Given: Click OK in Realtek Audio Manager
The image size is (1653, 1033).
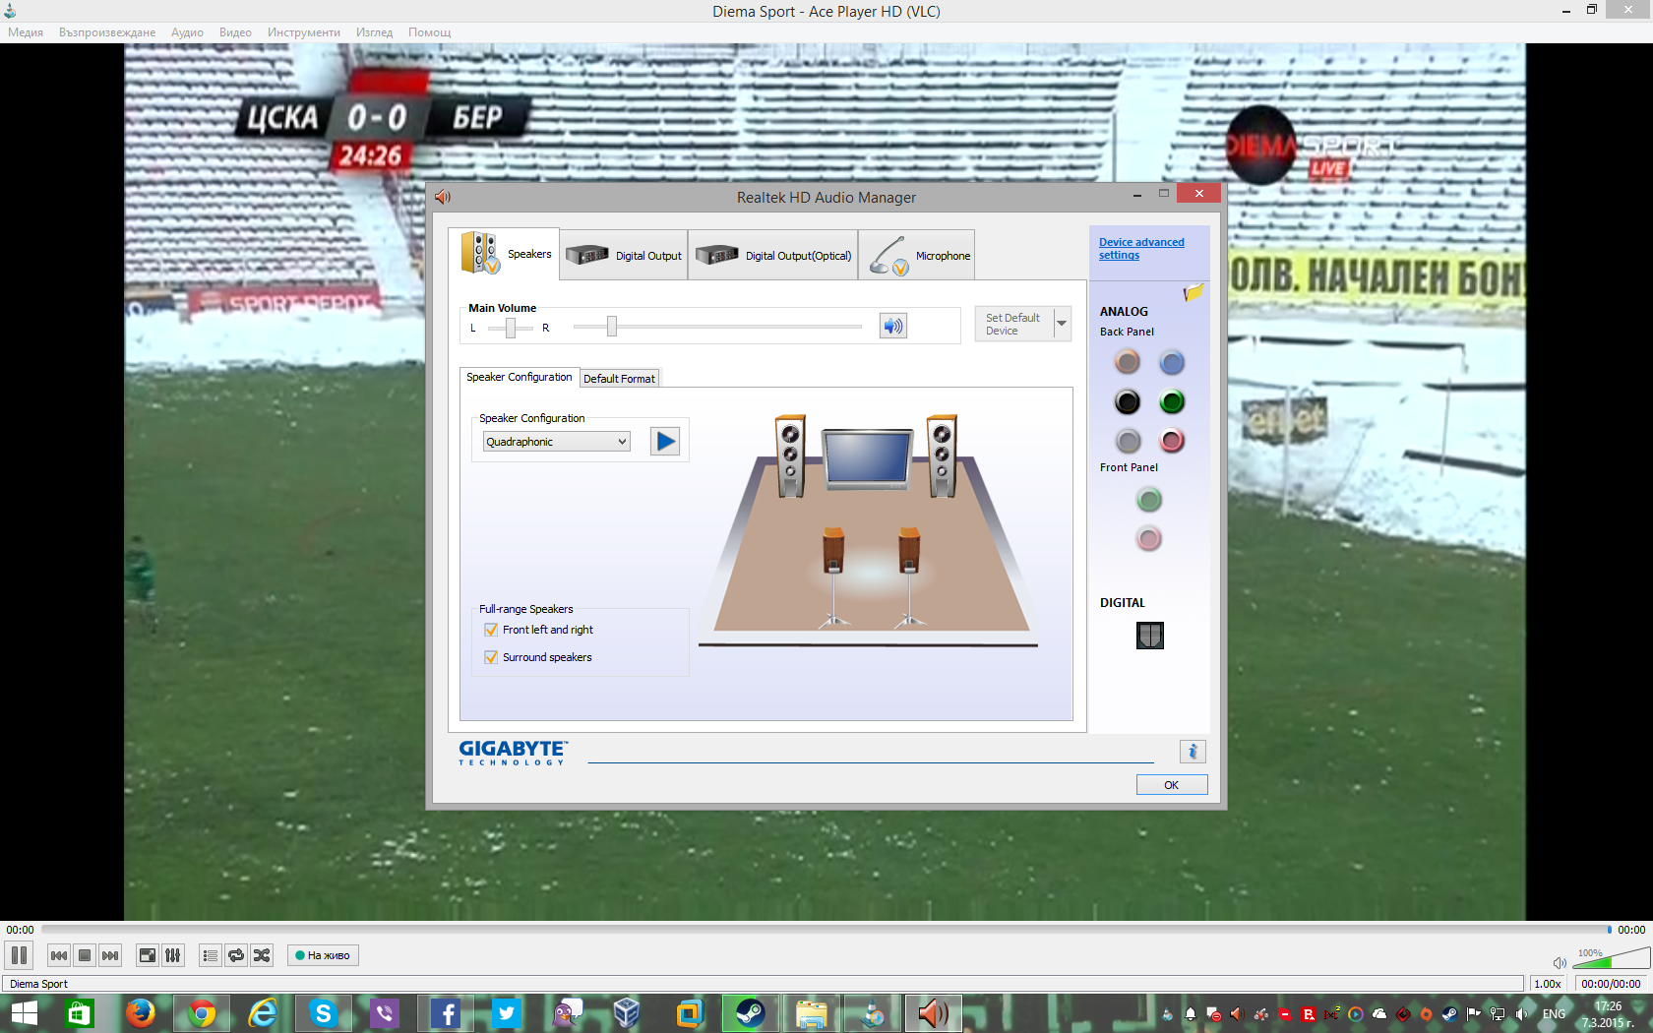Looking at the screenshot, I should 1172,785.
